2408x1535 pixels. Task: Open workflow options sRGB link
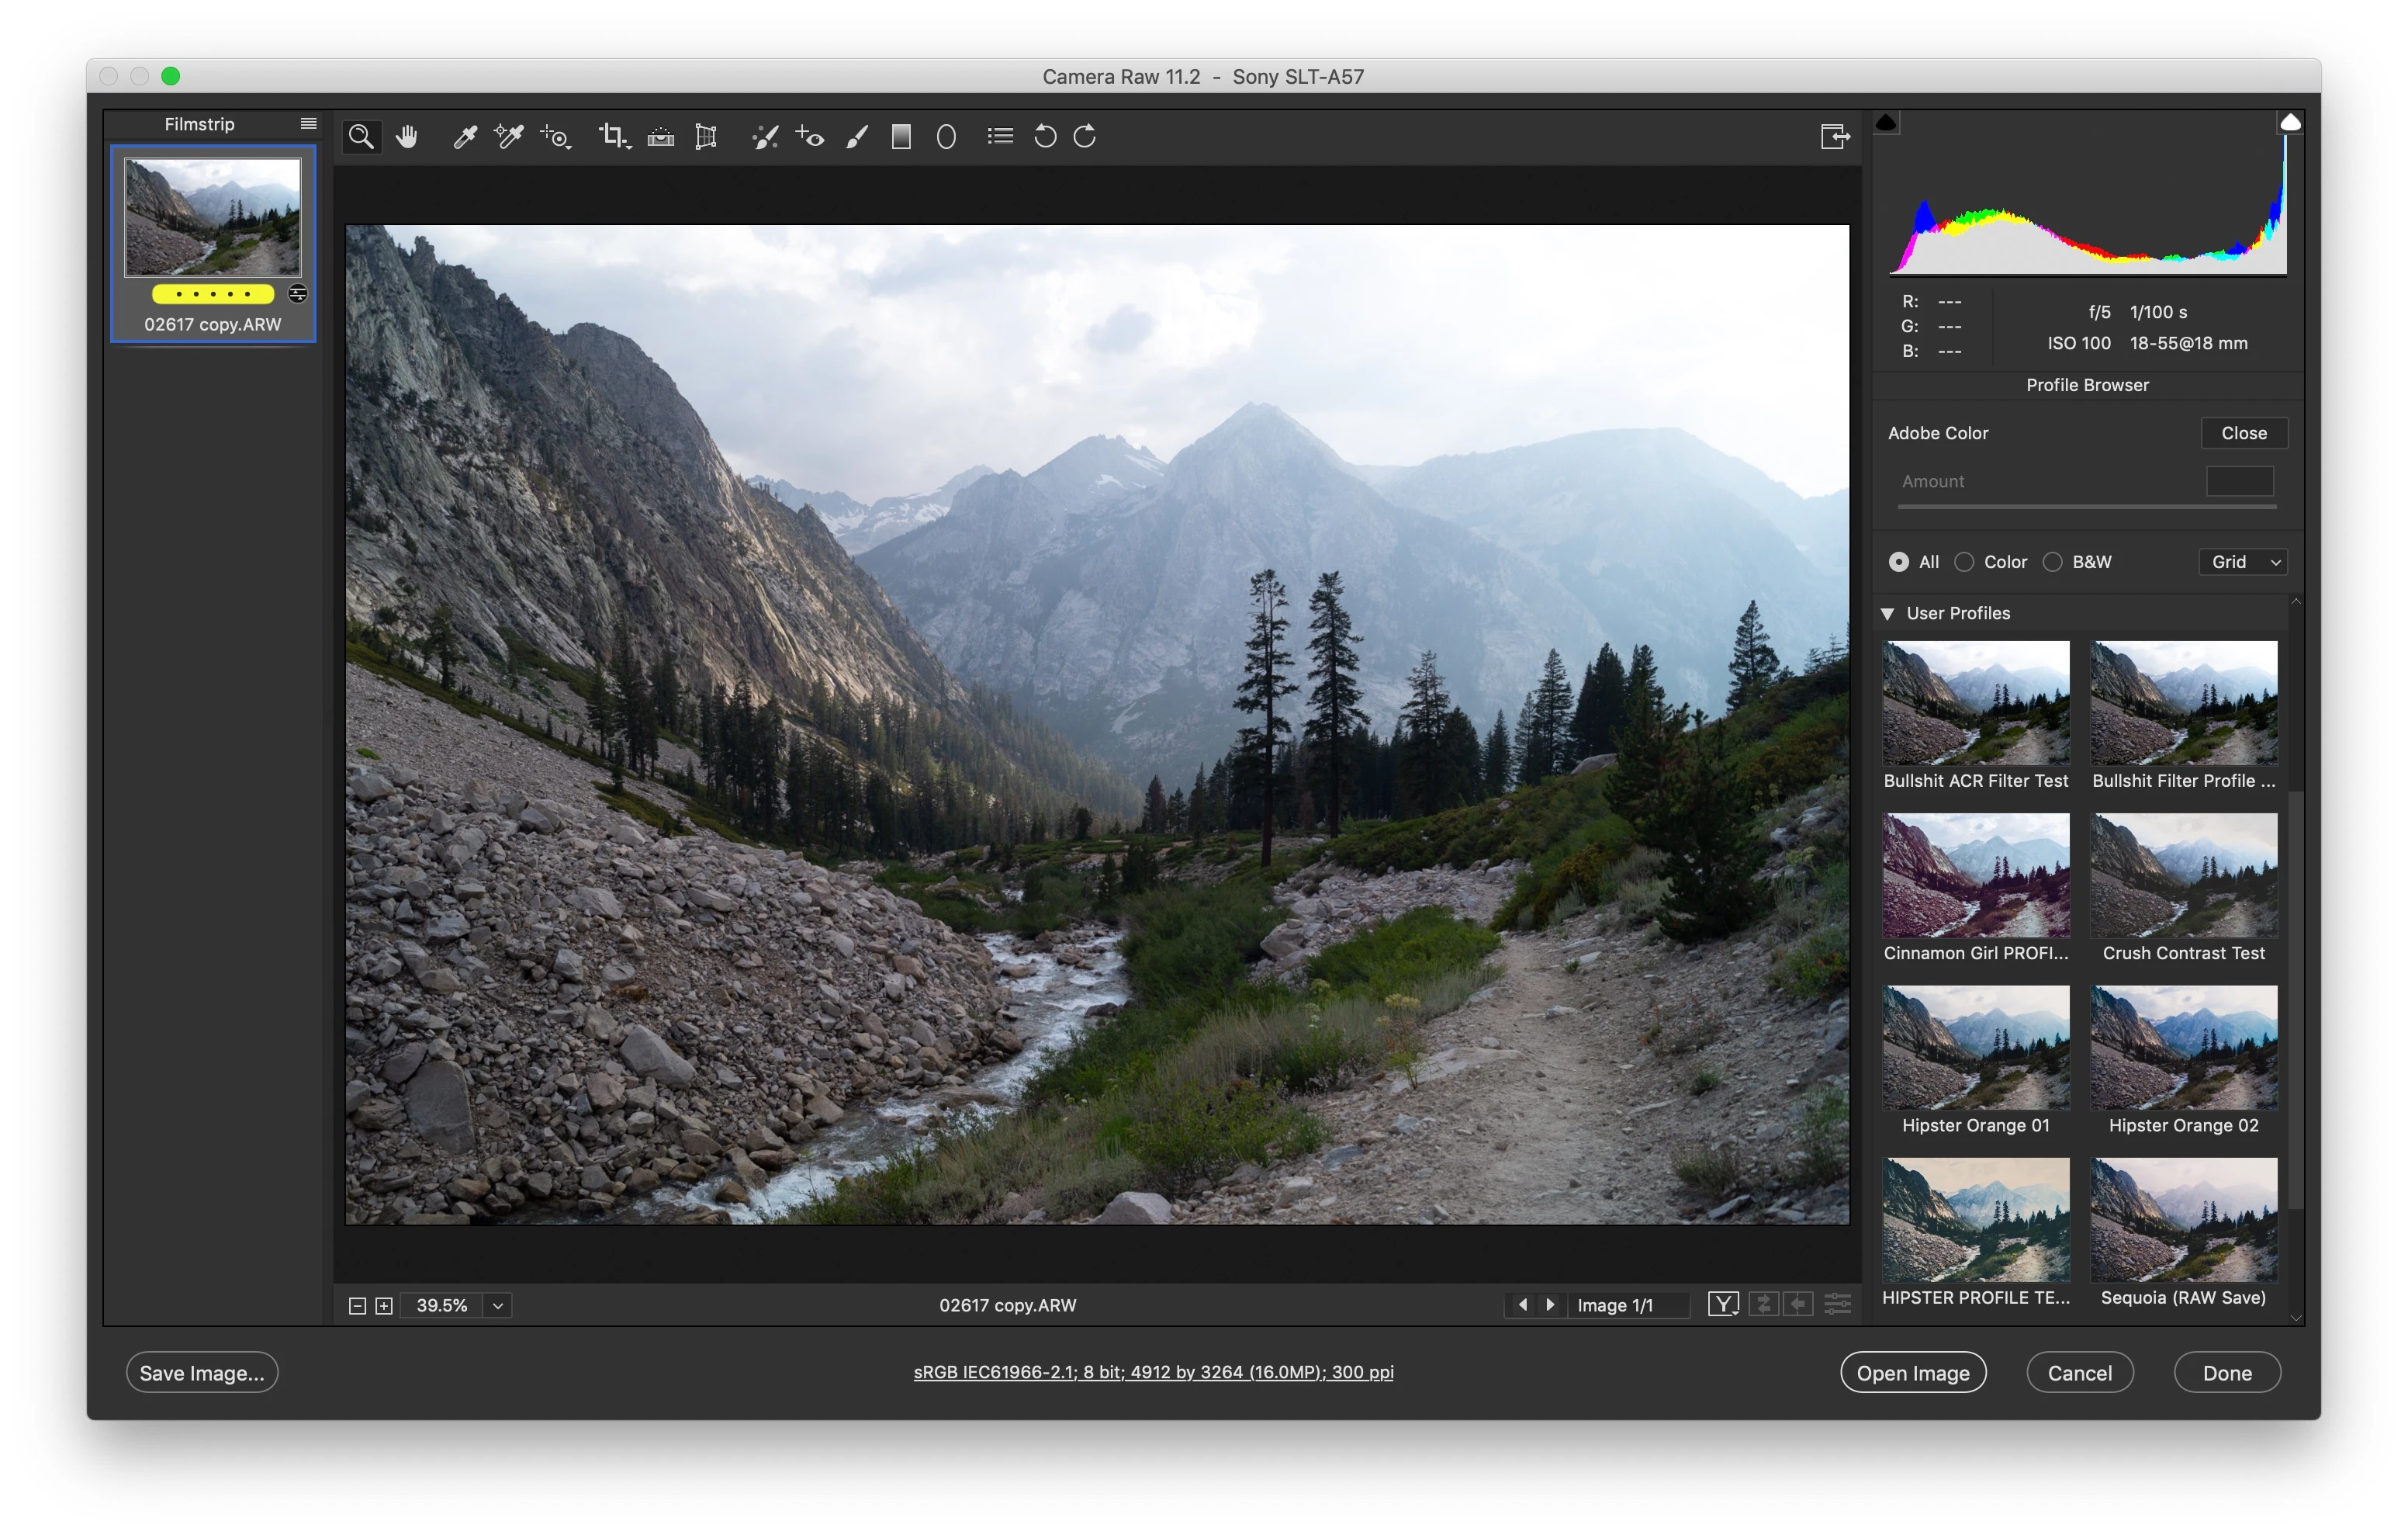[x=1153, y=1372]
